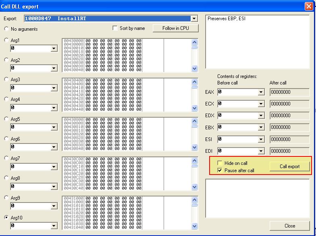
Task: Expand the Arg1 value dropdown
Action: coord(54,48)
